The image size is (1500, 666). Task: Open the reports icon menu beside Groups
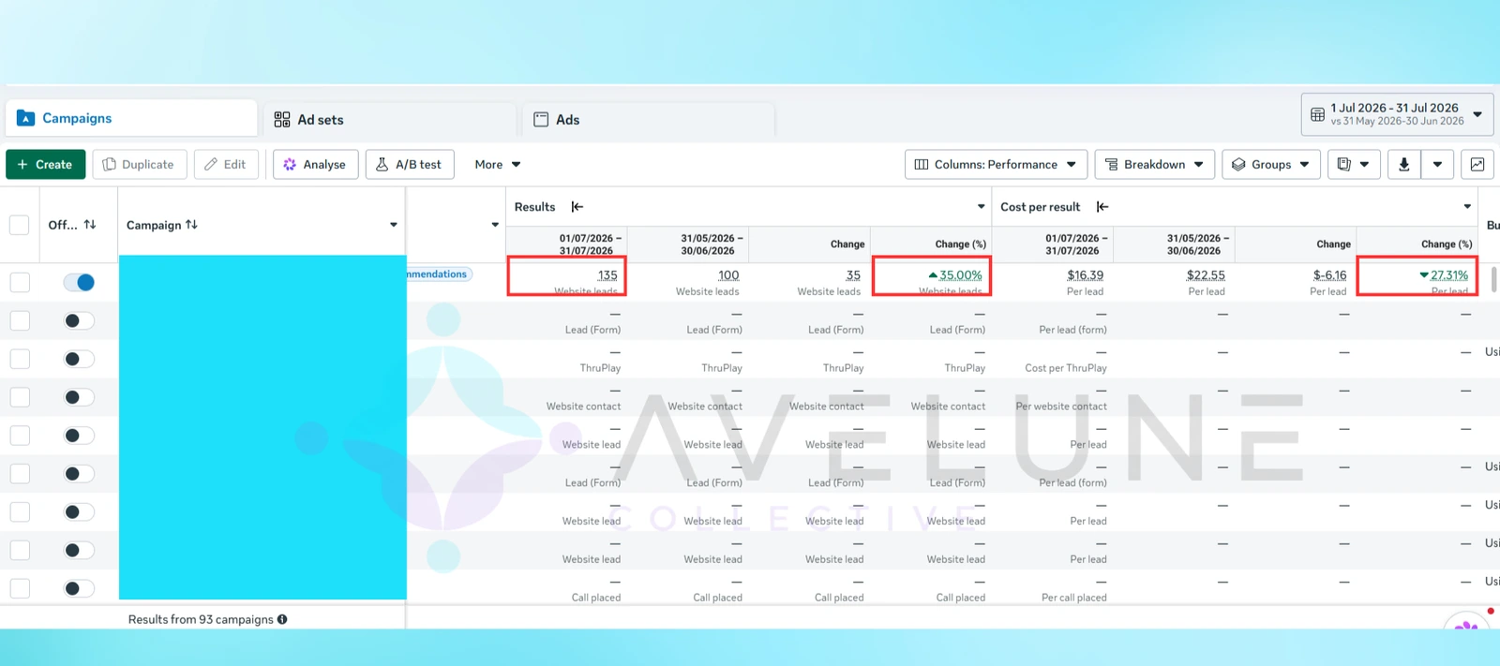pos(1354,164)
